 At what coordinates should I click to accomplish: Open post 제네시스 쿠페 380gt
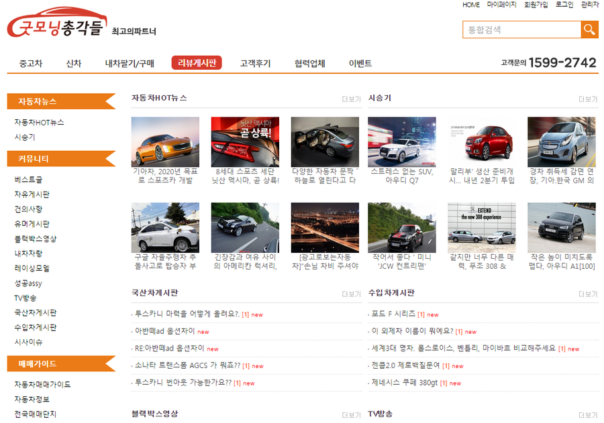click(x=405, y=382)
